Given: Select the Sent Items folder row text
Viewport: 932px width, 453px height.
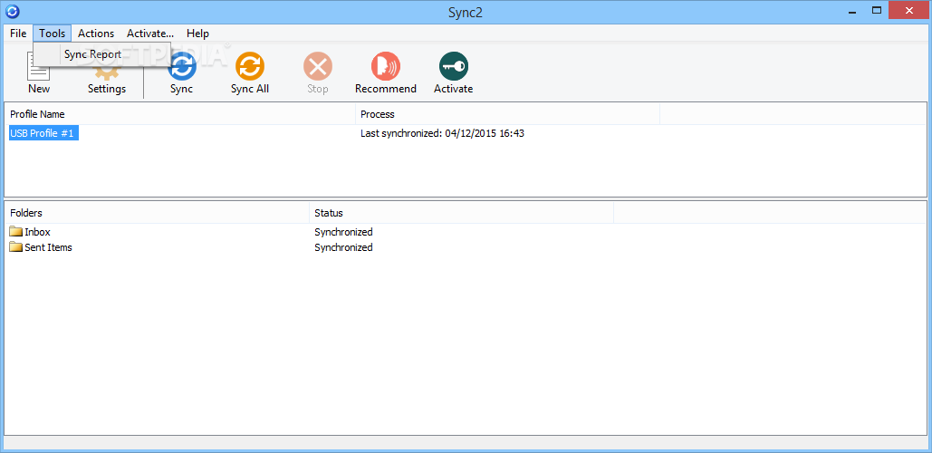Looking at the screenshot, I should pos(48,247).
